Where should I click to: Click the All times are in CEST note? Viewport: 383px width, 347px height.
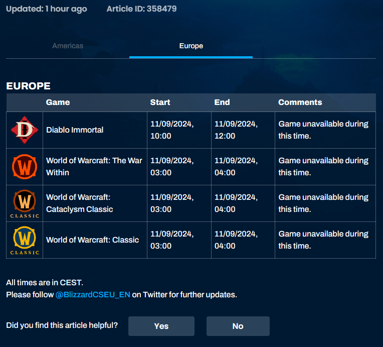point(45,282)
